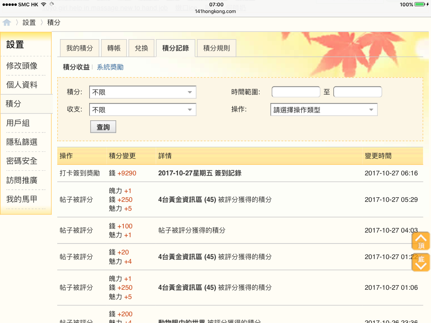Open the 請選擇操作類型 dropdown
The image size is (431, 323).
point(324,110)
